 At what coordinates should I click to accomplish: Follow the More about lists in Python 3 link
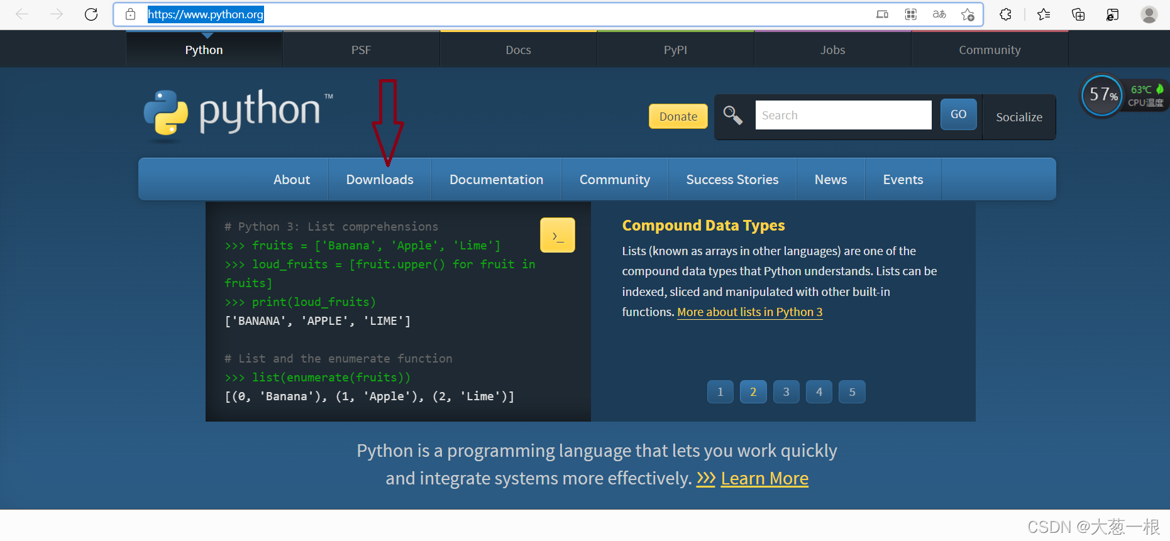[x=749, y=312]
